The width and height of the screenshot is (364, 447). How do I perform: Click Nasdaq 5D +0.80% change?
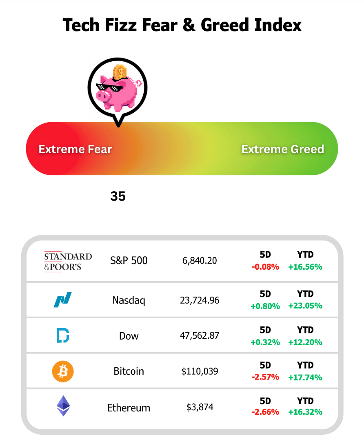(265, 306)
